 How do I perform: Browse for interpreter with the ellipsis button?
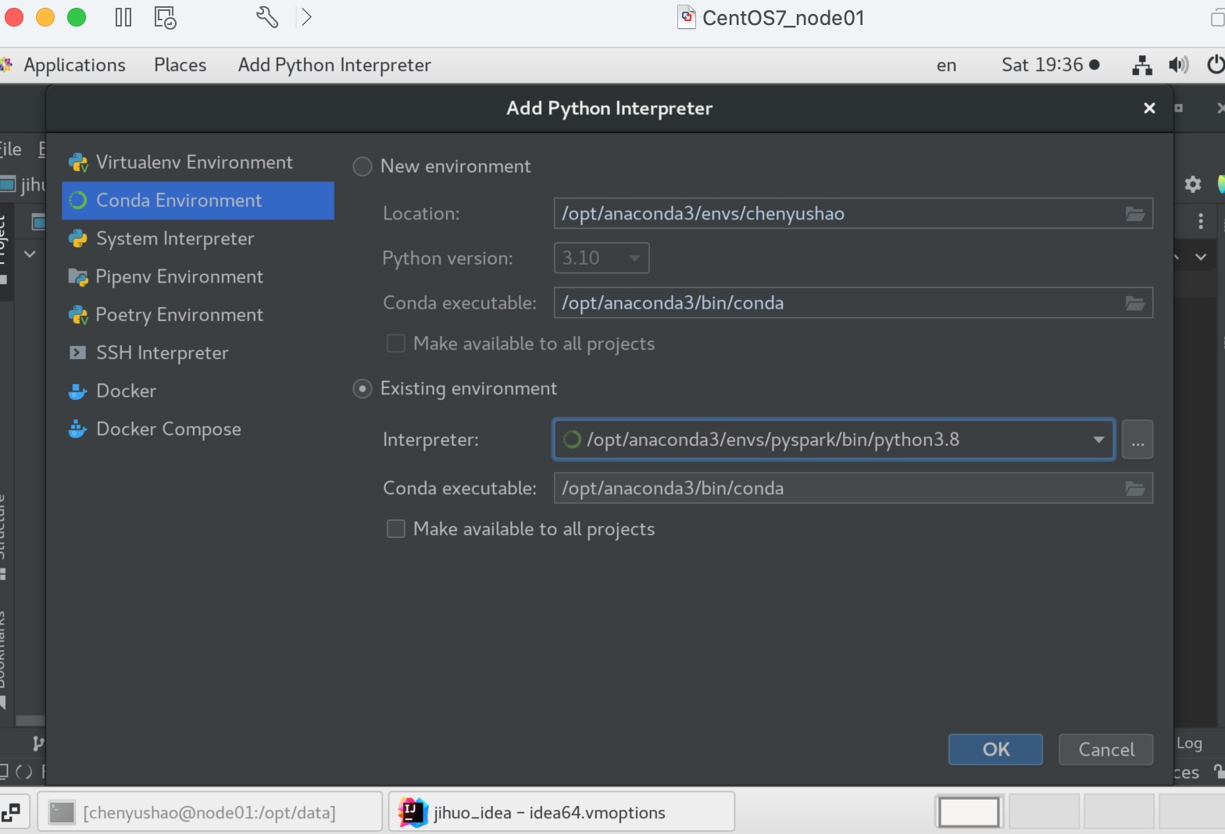[x=1137, y=440]
